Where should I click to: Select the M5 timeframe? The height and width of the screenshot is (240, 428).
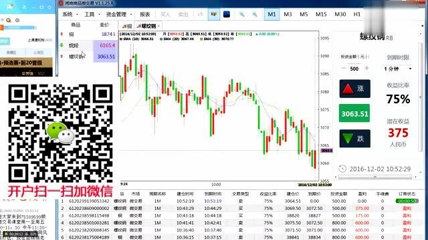point(304,14)
